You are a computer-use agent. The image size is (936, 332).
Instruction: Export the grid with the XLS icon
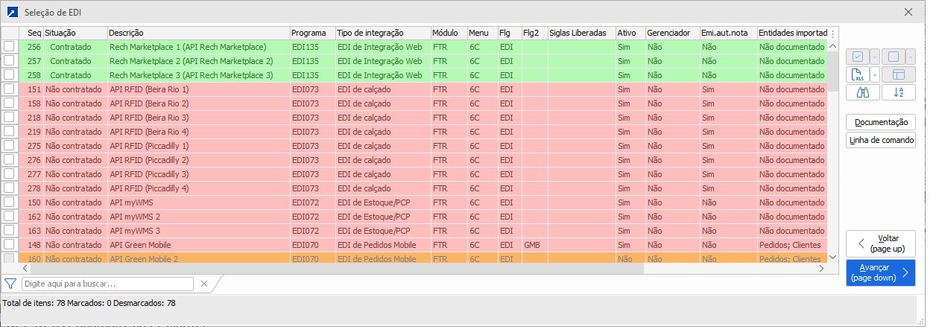[857, 74]
